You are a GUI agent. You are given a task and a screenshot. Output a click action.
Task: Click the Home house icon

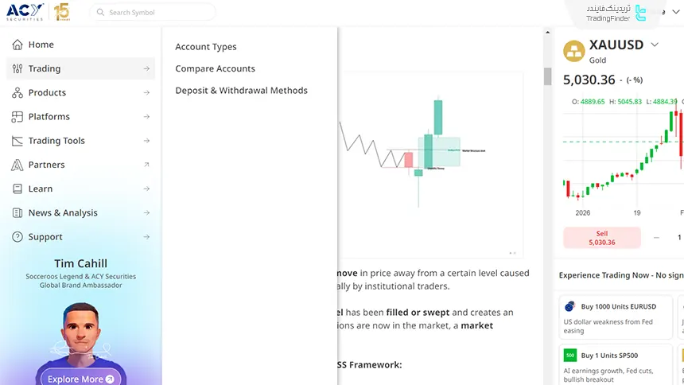point(17,45)
